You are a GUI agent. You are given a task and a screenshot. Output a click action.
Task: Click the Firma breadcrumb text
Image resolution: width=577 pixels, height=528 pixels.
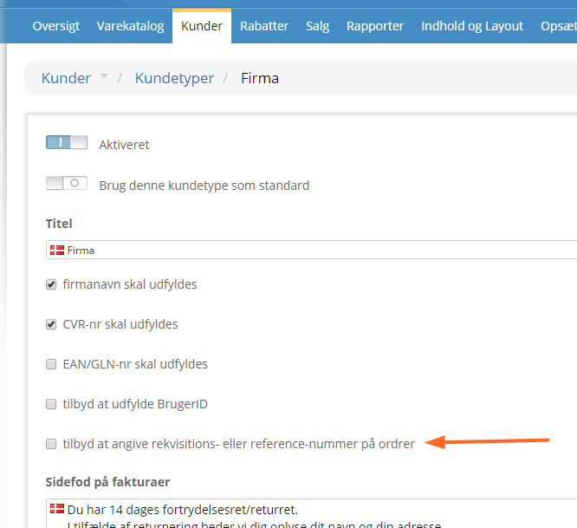[x=260, y=78]
